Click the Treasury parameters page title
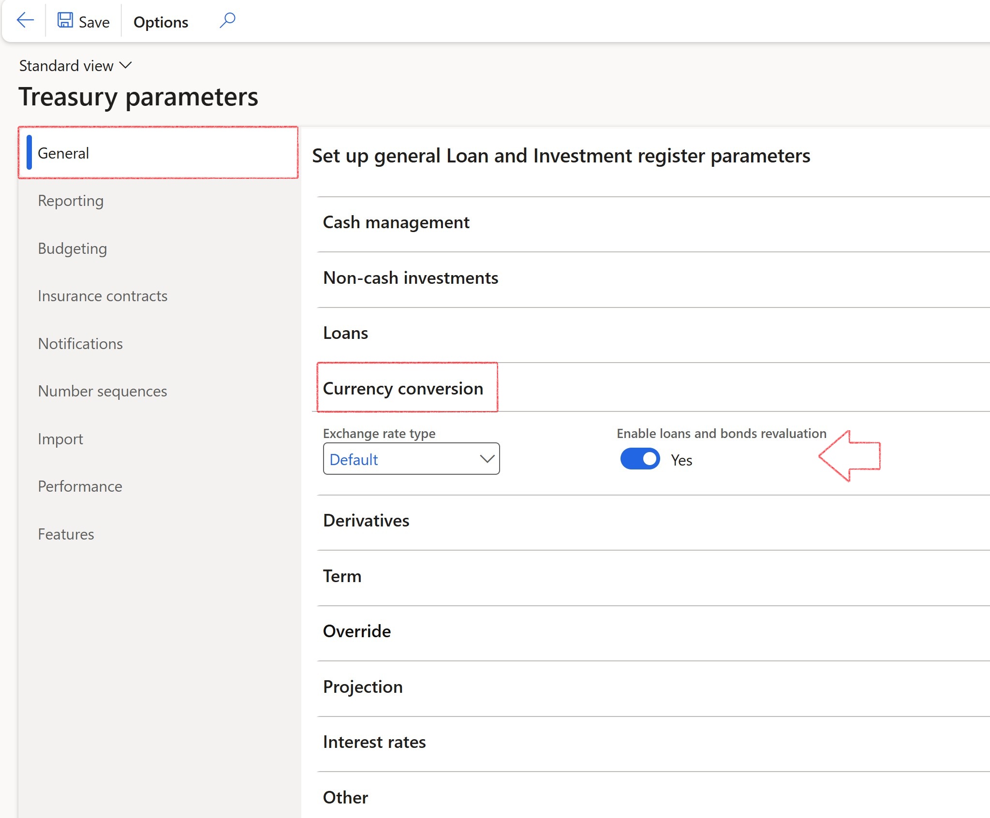 tap(138, 97)
